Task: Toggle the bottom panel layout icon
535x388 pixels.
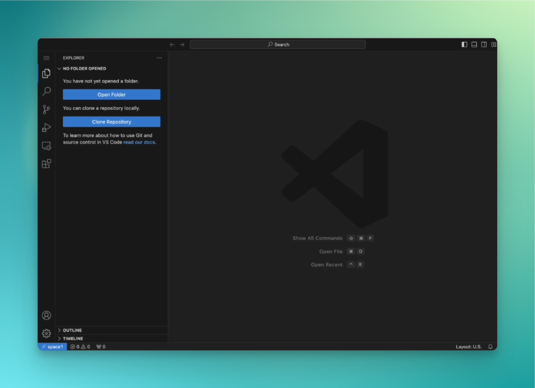Action: [x=474, y=44]
